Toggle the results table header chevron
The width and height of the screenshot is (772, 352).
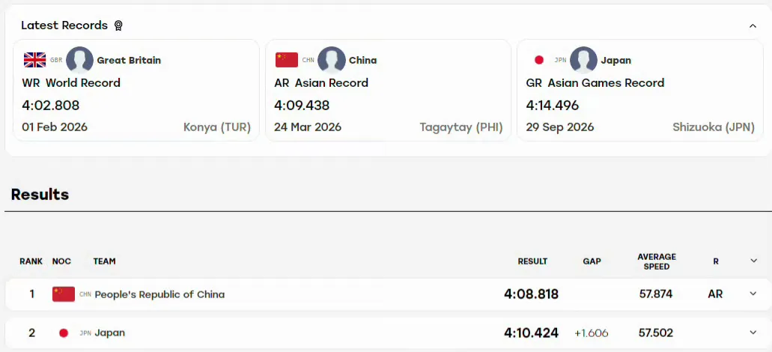point(753,261)
